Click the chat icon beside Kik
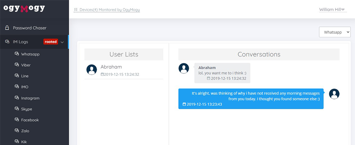 pyautogui.click(x=17, y=141)
